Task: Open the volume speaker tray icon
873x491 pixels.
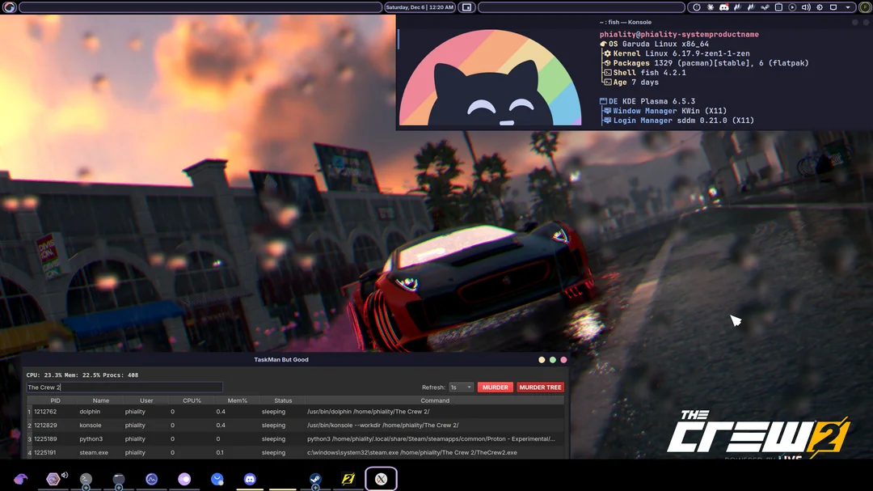Action: pyautogui.click(x=806, y=7)
